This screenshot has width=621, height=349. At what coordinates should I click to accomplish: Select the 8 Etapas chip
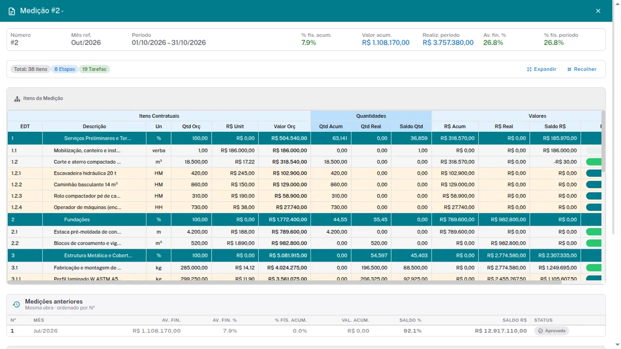(x=65, y=69)
